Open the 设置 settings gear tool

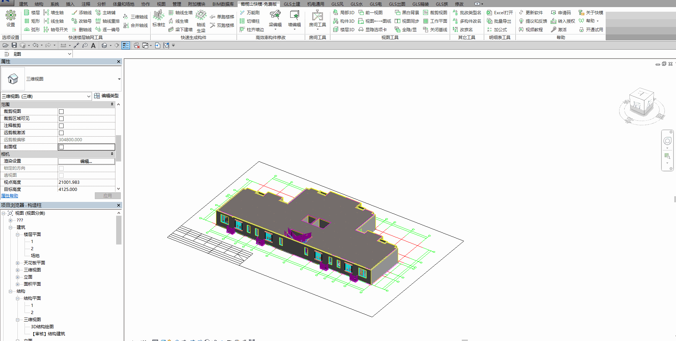11,18
